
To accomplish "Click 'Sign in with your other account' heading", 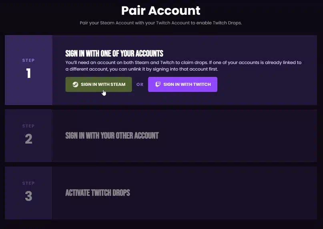I will [112, 136].
